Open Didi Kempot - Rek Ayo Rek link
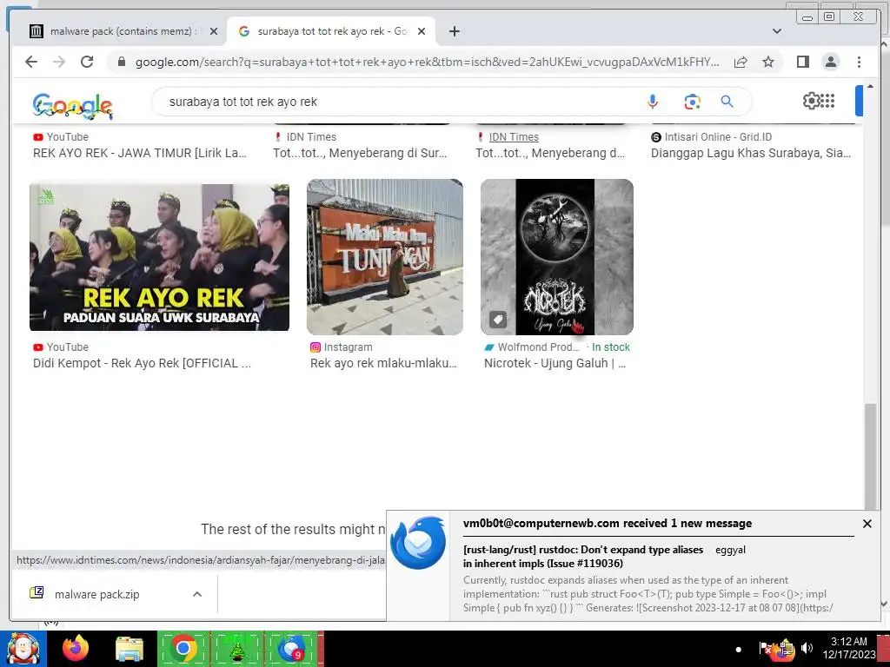This screenshot has width=890, height=667. pyautogui.click(x=142, y=363)
